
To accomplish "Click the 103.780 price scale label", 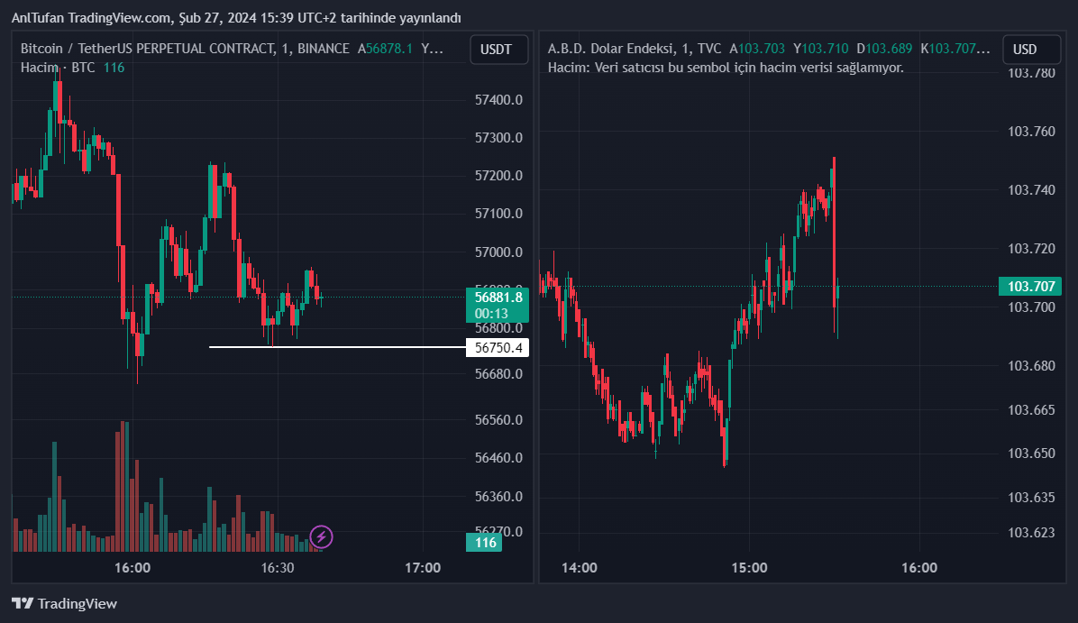I will coord(1030,72).
